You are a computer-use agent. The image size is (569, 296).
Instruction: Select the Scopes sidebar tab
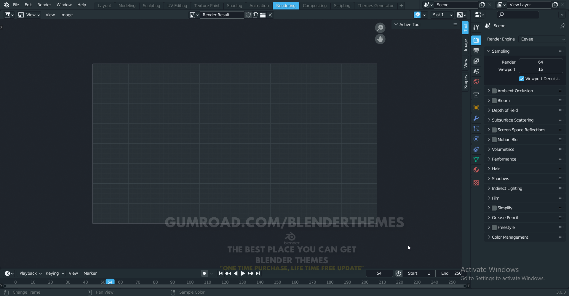pos(466,82)
